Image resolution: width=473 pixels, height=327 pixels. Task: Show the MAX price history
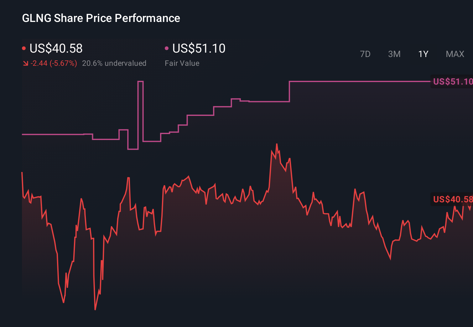[x=455, y=54]
